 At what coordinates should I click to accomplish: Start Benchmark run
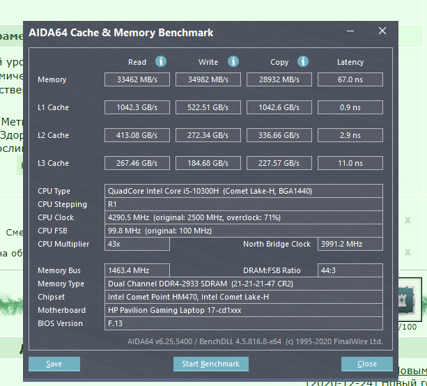(x=211, y=364)
